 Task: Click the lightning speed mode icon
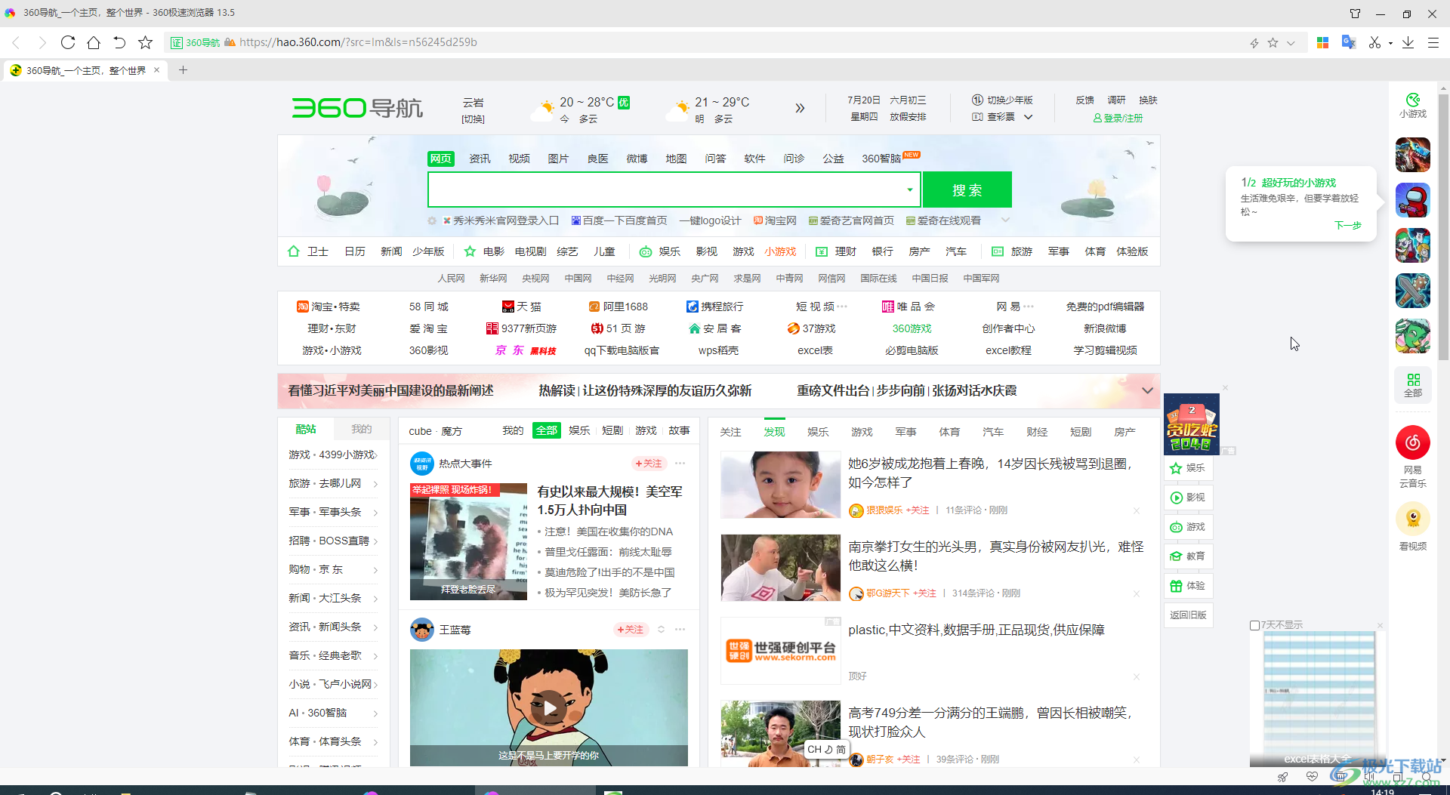point(1254,43)
